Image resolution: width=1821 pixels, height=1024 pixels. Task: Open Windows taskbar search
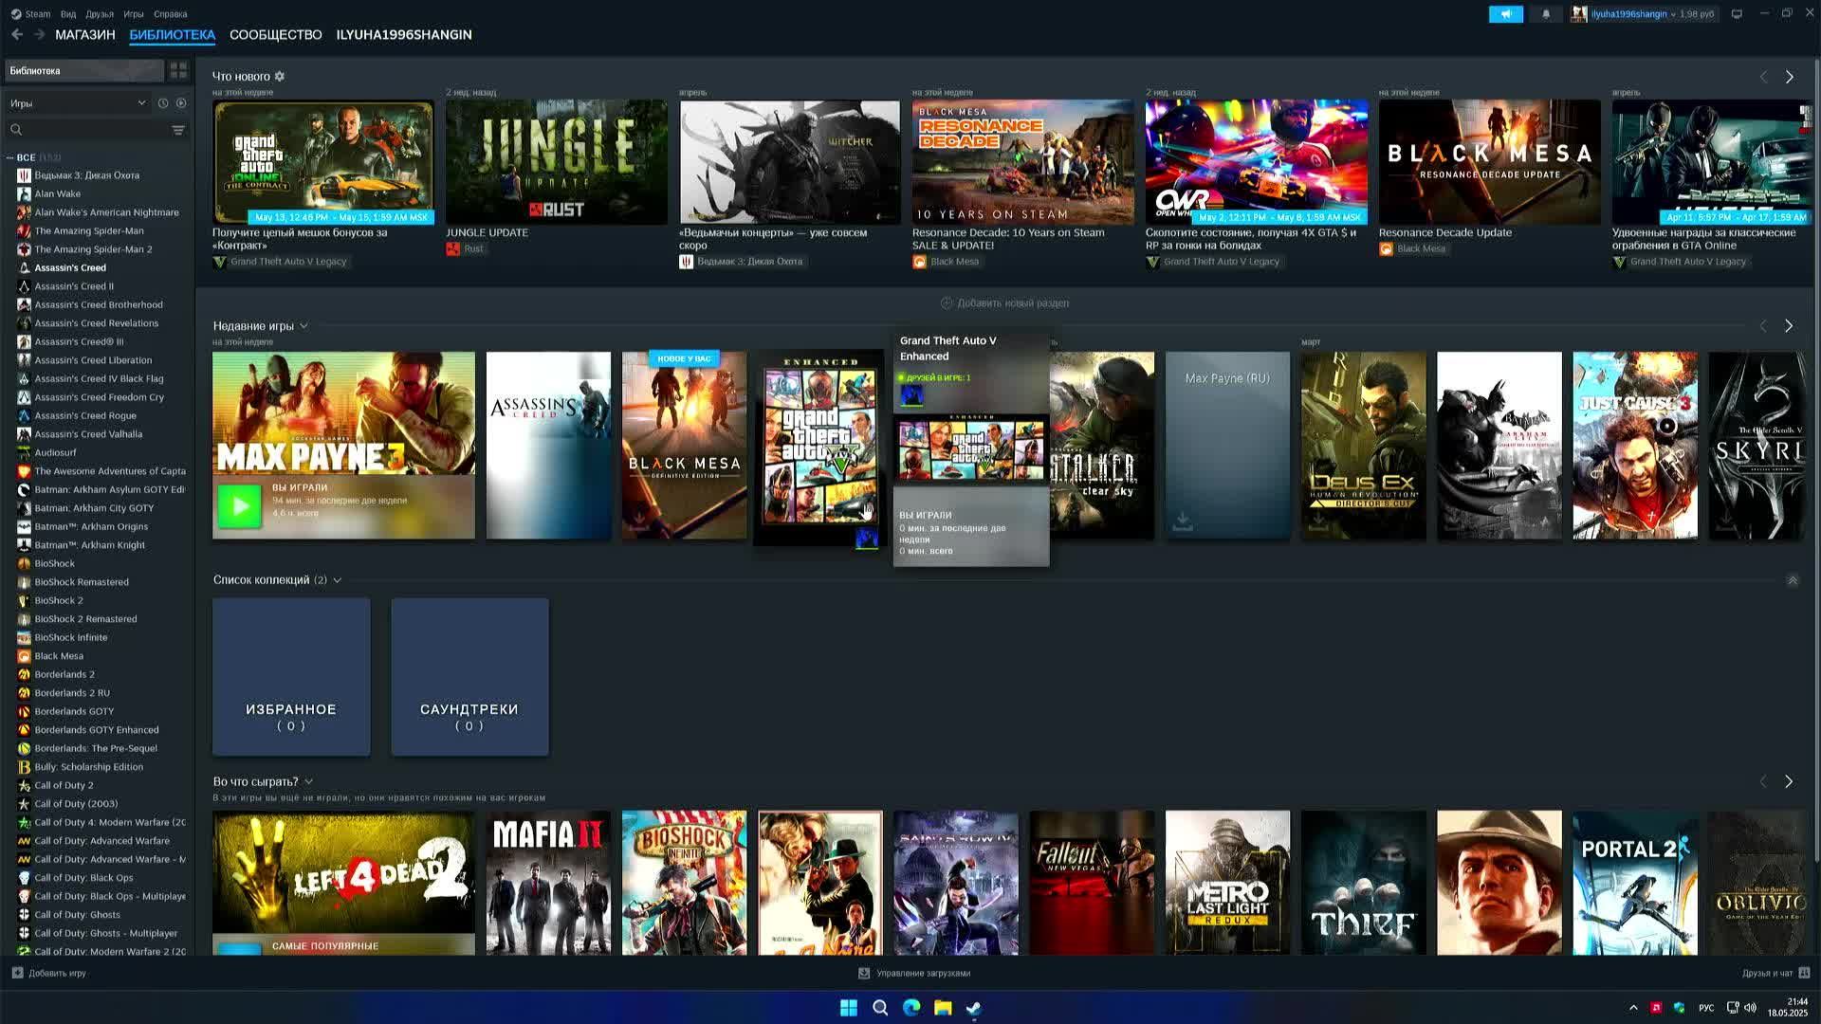point(880,1008)
